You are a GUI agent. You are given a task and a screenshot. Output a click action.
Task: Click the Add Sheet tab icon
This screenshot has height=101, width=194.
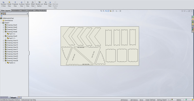point(20,97)
